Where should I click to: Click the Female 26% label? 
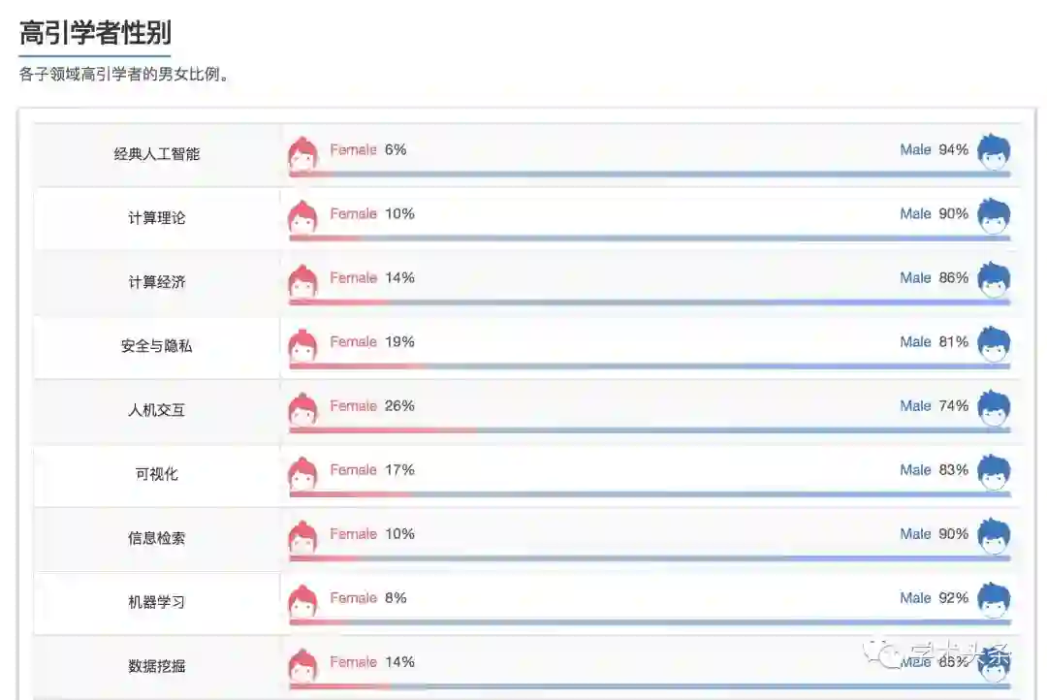pos(372,405)
